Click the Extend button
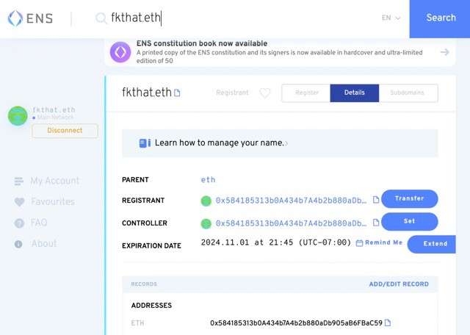The image size is (470, 335). 432,244
